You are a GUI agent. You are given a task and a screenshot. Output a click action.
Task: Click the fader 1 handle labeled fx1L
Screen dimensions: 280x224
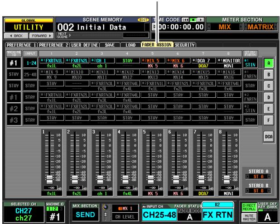[50, 179]
